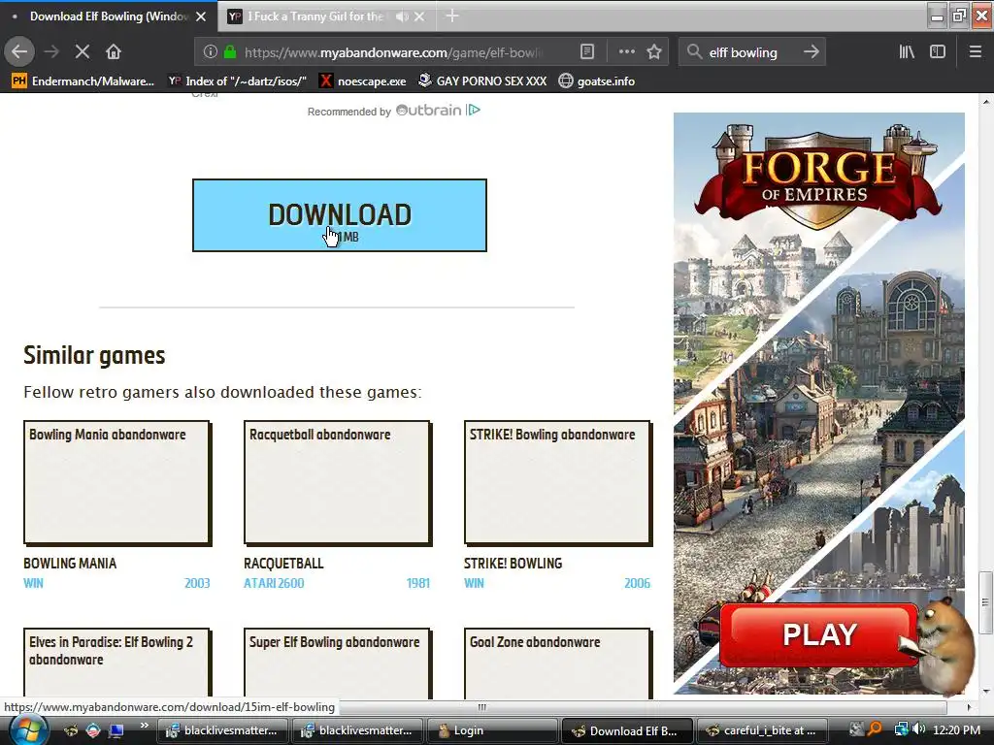Click the scroll up arrow of the page

[985, 101]
